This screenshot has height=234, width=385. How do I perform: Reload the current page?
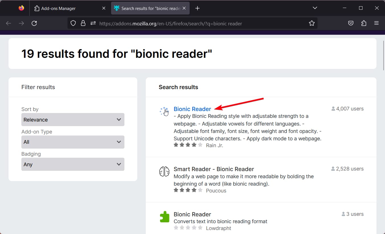(x=34, y=23)
